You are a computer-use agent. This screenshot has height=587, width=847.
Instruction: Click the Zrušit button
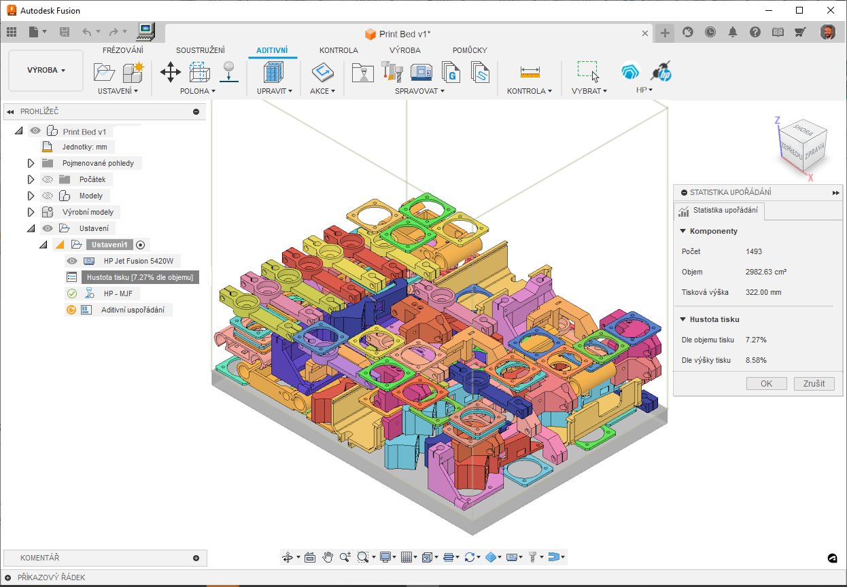click(x=814, y=383)
